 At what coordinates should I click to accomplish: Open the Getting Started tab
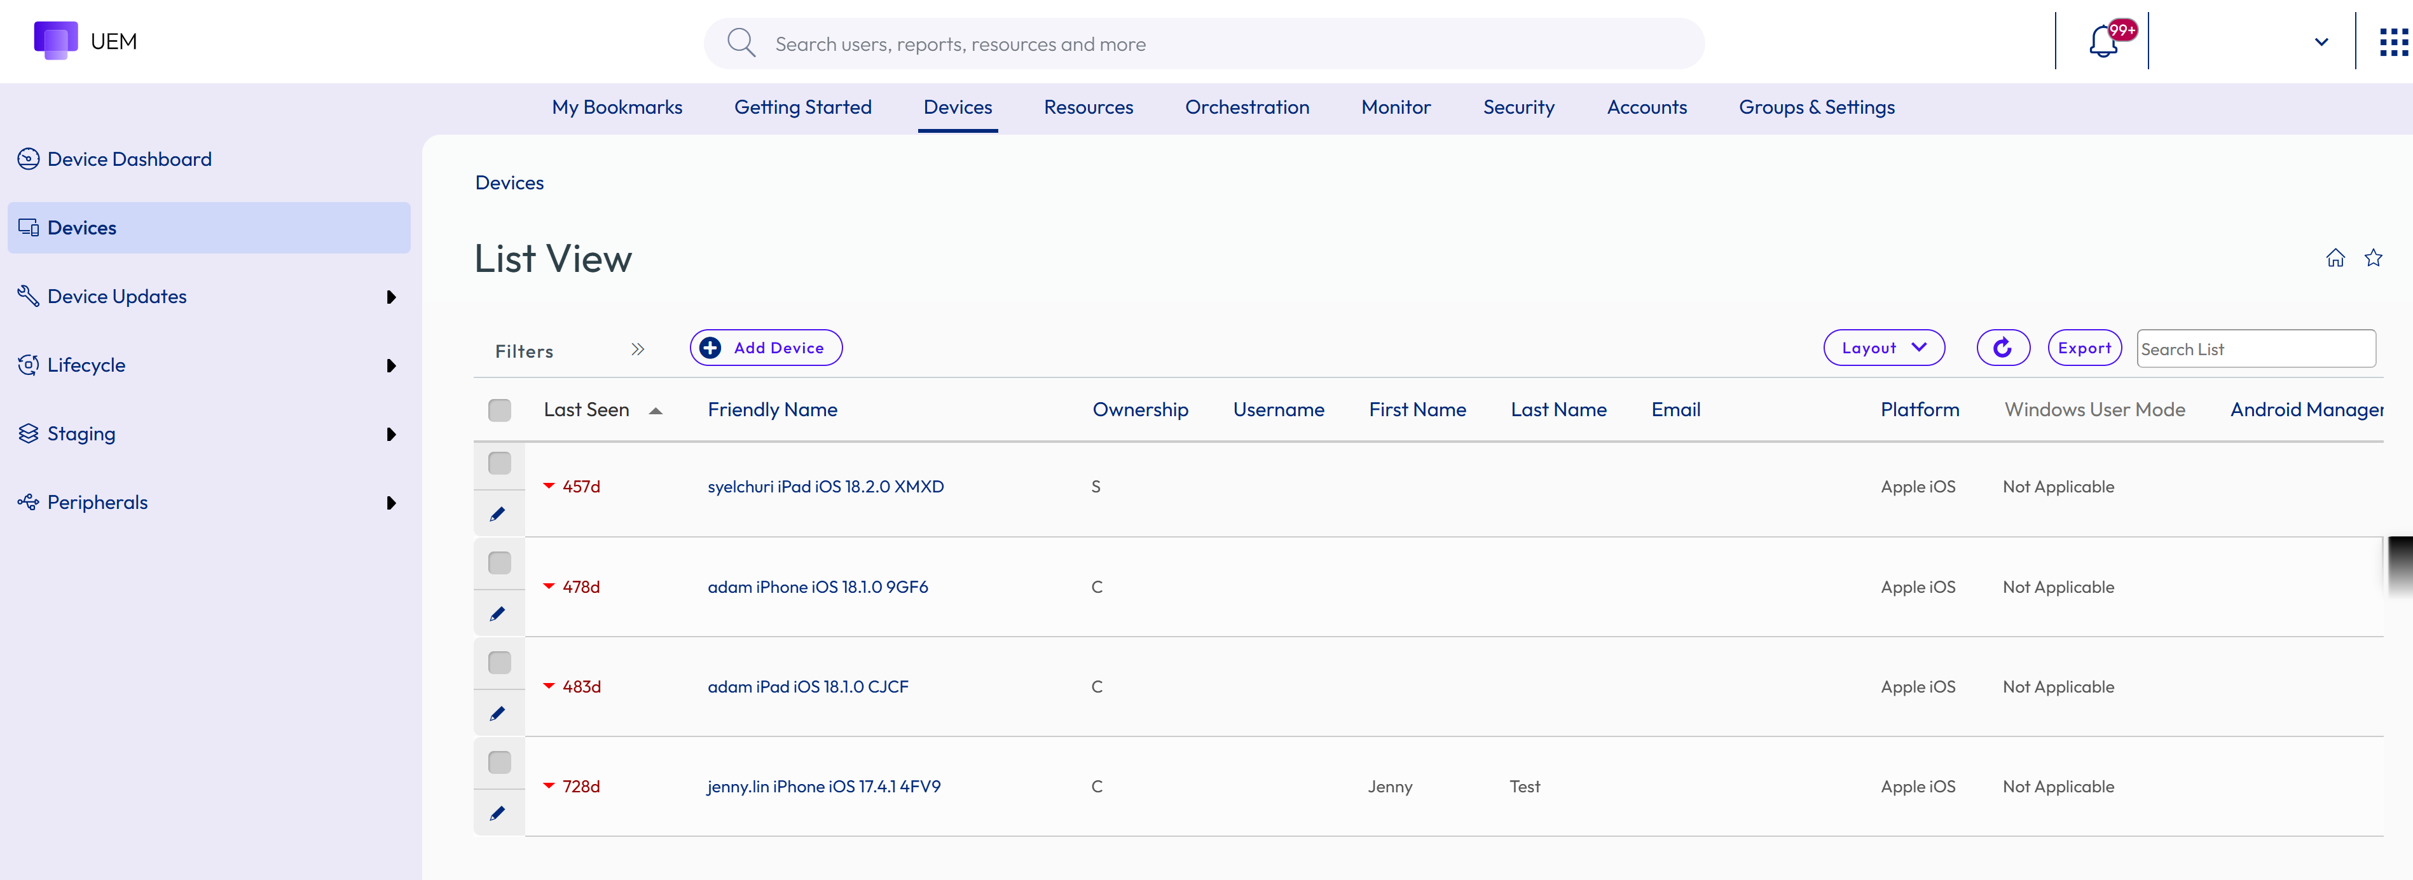click(x=803, y=107)
